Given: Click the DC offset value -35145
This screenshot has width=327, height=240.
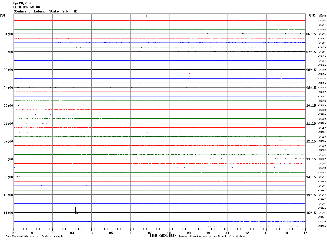Looking at the screenshot, I should [x=322, y=30].
